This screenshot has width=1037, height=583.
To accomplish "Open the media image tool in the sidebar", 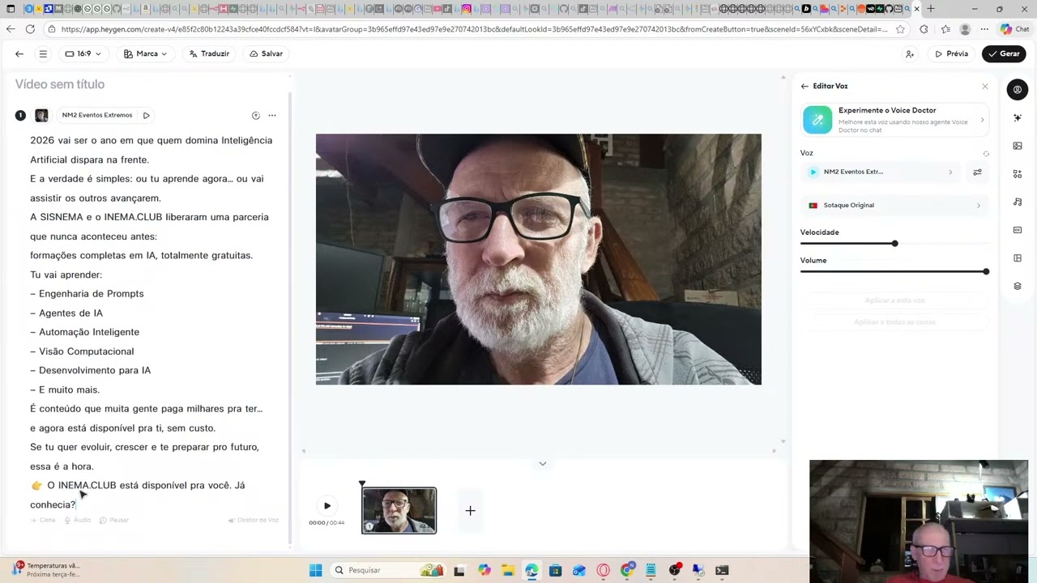I will tap(1018, 146).
